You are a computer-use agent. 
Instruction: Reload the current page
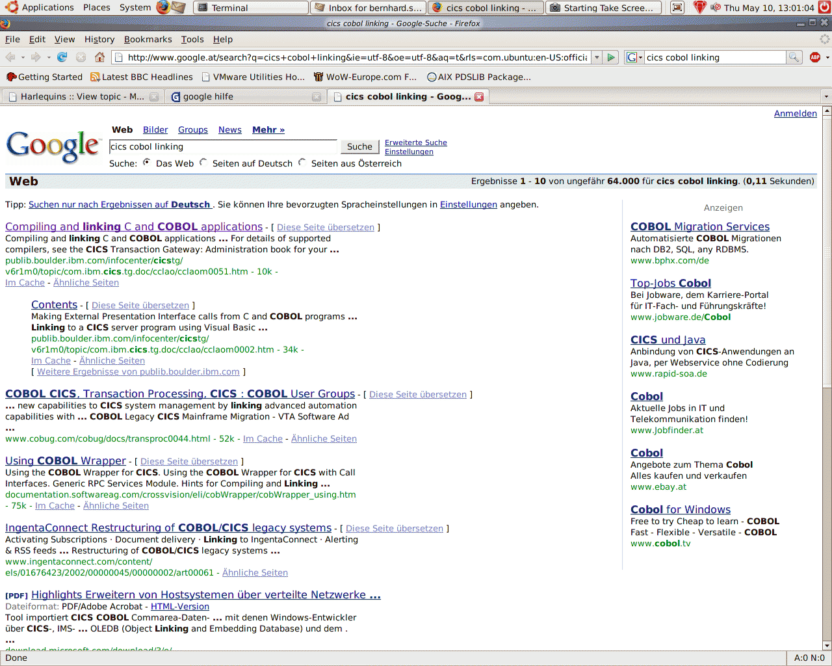pyautogui.click(x=62, y=57)
